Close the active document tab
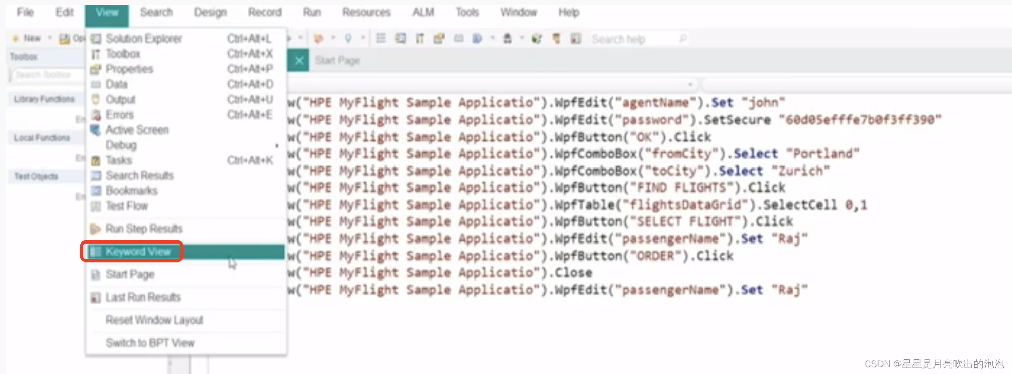1012x374 pixels. (299, 61)
